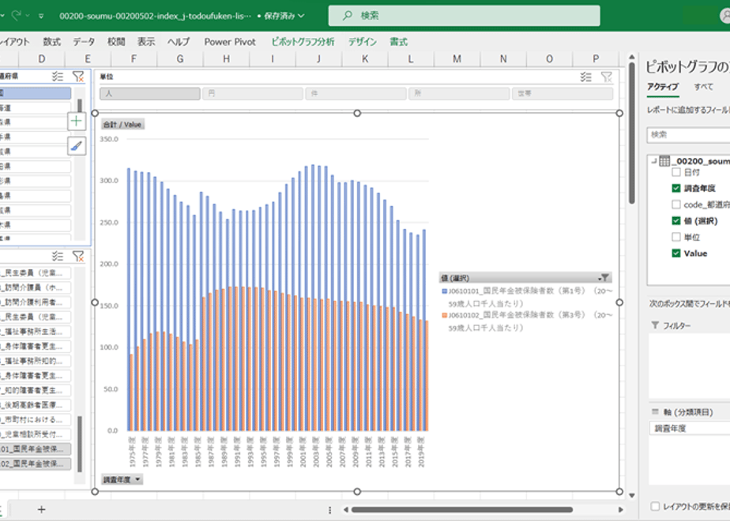Click the Redo icon in the title bar

[x=17, y=15]
